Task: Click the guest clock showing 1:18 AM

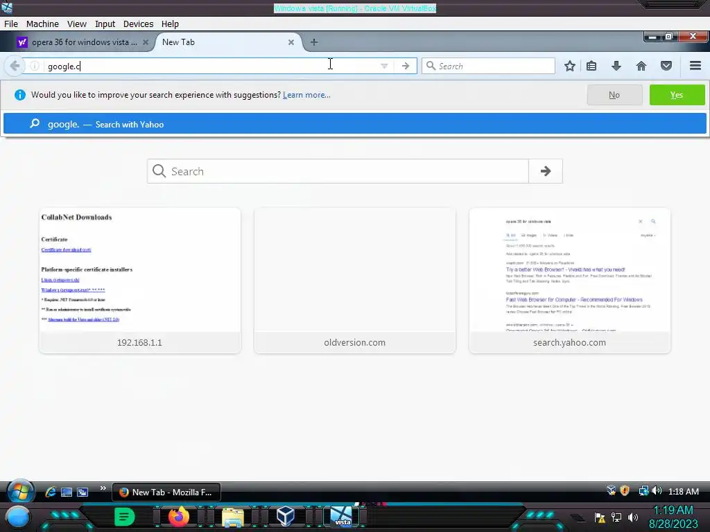Action: pyautogui.click(x=683, y=491)
